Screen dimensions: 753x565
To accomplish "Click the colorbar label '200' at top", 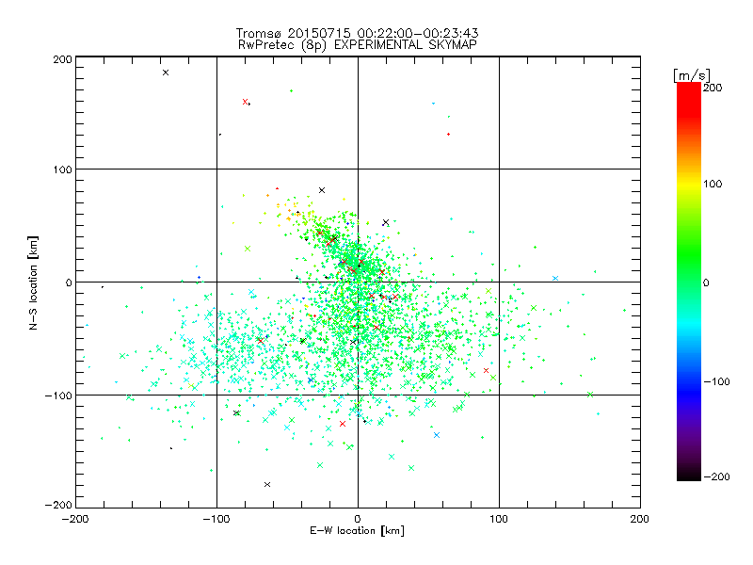I will (x=713, y=88).
